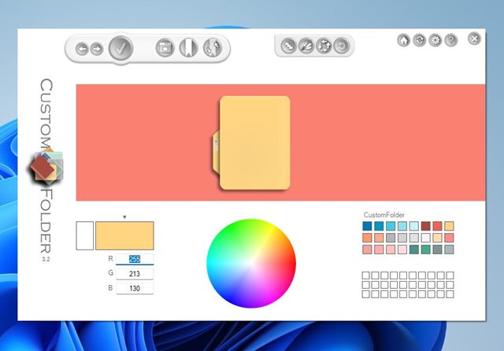Click the first empty custom color slot

[365, 275]
